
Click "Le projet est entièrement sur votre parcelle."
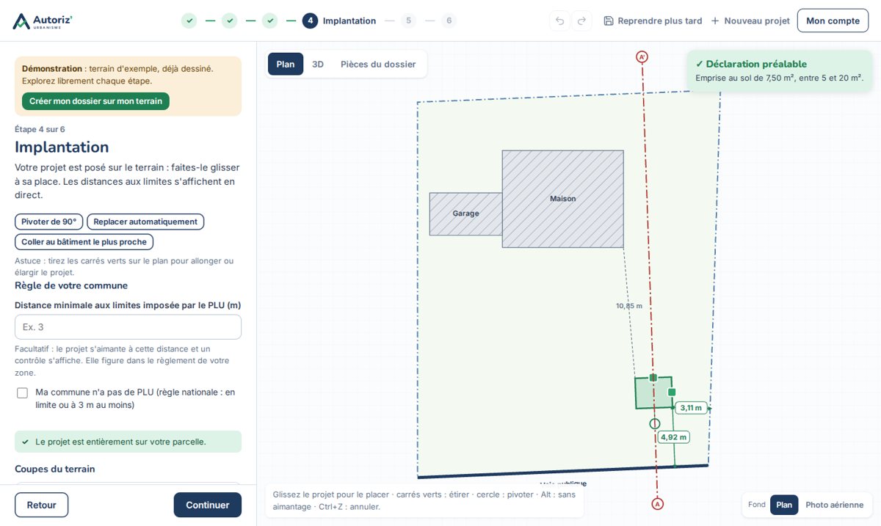point(128,442)
